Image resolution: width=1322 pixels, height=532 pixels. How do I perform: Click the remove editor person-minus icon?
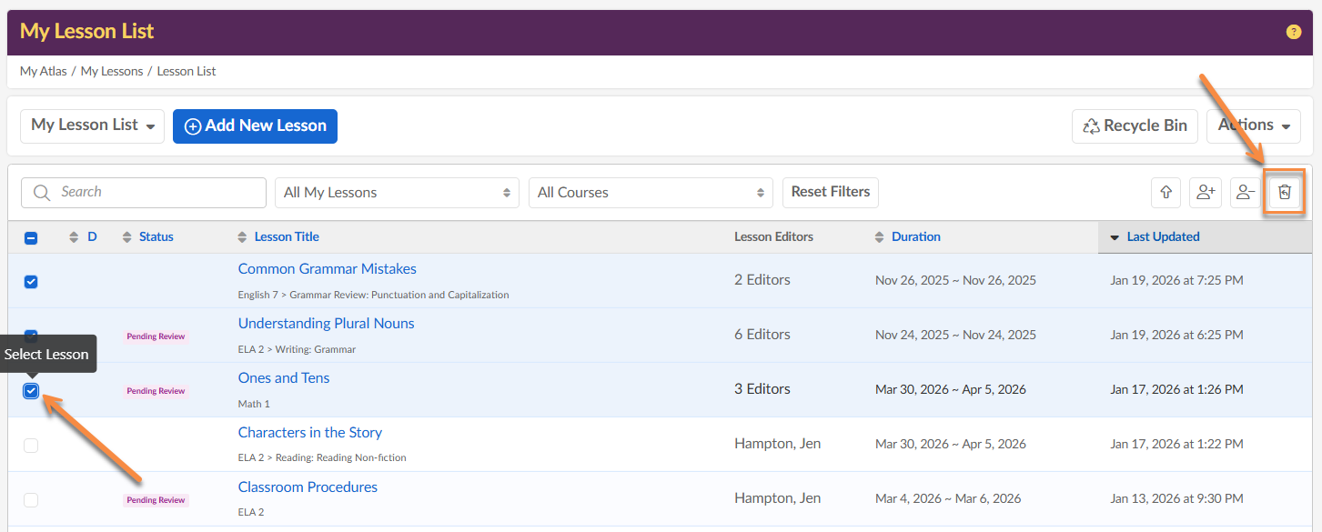pyautogui.click(x=1245, y=192)
